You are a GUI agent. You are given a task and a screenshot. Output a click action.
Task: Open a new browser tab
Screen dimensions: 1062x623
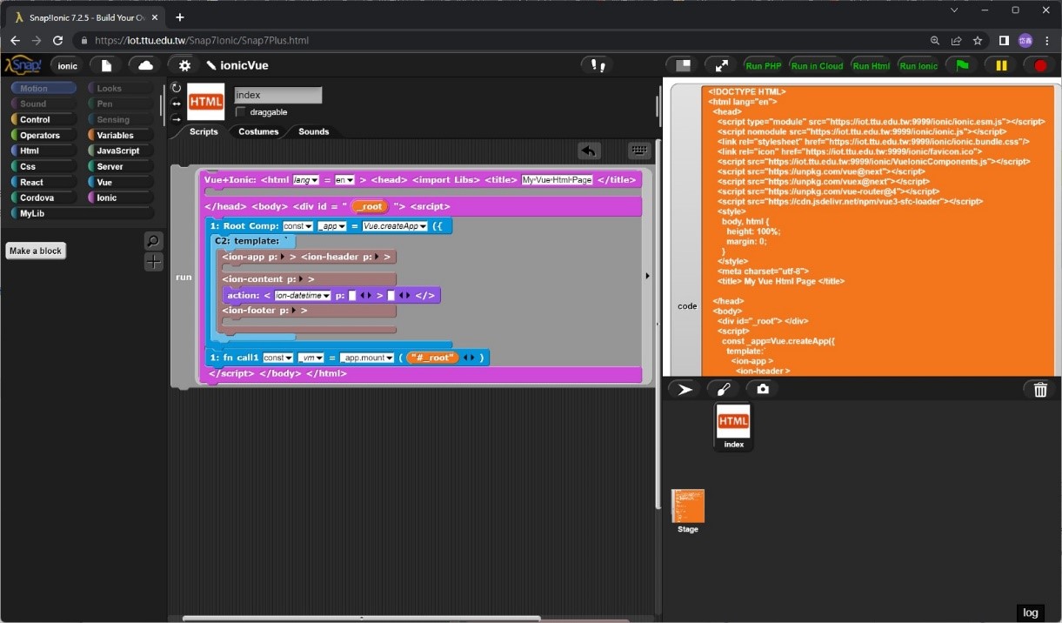point(180,17)
